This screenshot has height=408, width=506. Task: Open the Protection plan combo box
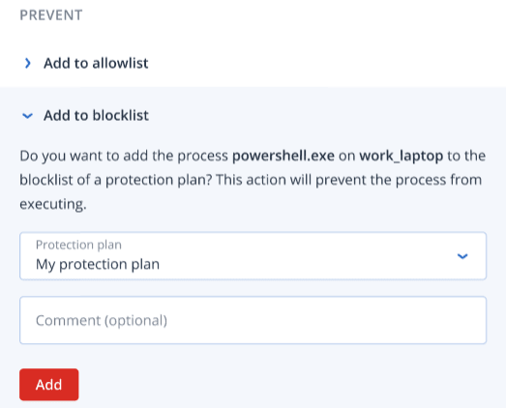[253, 256]
